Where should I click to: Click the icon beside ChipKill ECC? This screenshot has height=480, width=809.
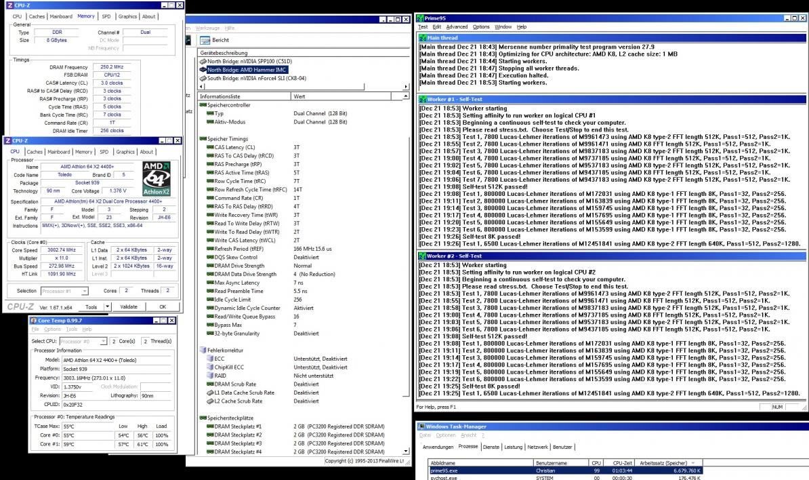210,367
